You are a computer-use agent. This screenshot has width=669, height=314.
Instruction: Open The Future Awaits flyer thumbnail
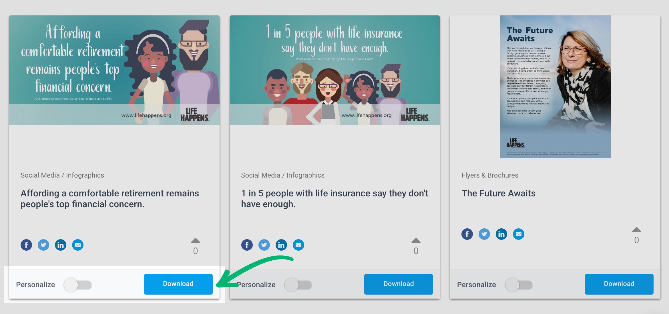point(555,87)
